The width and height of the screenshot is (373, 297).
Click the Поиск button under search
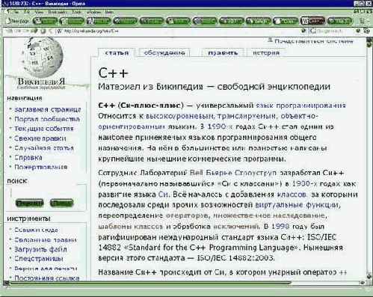61,203
